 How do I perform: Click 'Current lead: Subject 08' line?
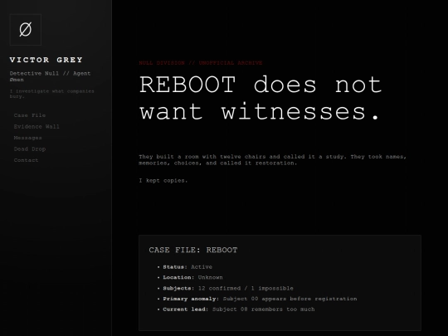tap(239, 309)
